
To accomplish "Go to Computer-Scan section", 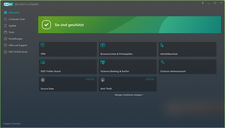I will pos(17,19).
